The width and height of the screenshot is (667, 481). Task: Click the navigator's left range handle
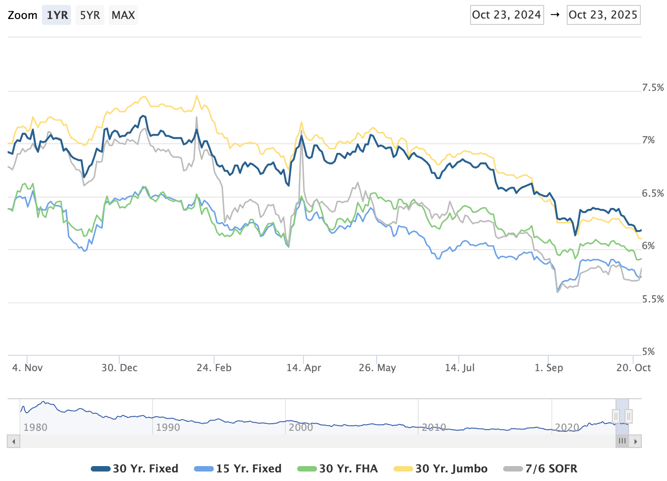click(616, 416)
